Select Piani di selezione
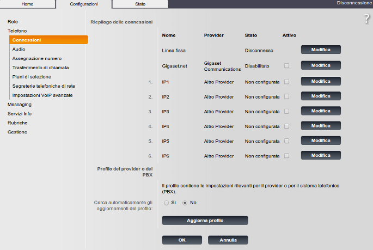Screen dimensions: 373x250 (32, 77)
